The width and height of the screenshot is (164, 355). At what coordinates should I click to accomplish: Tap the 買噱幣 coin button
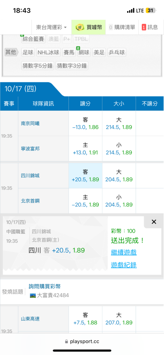tap(89, 27)
